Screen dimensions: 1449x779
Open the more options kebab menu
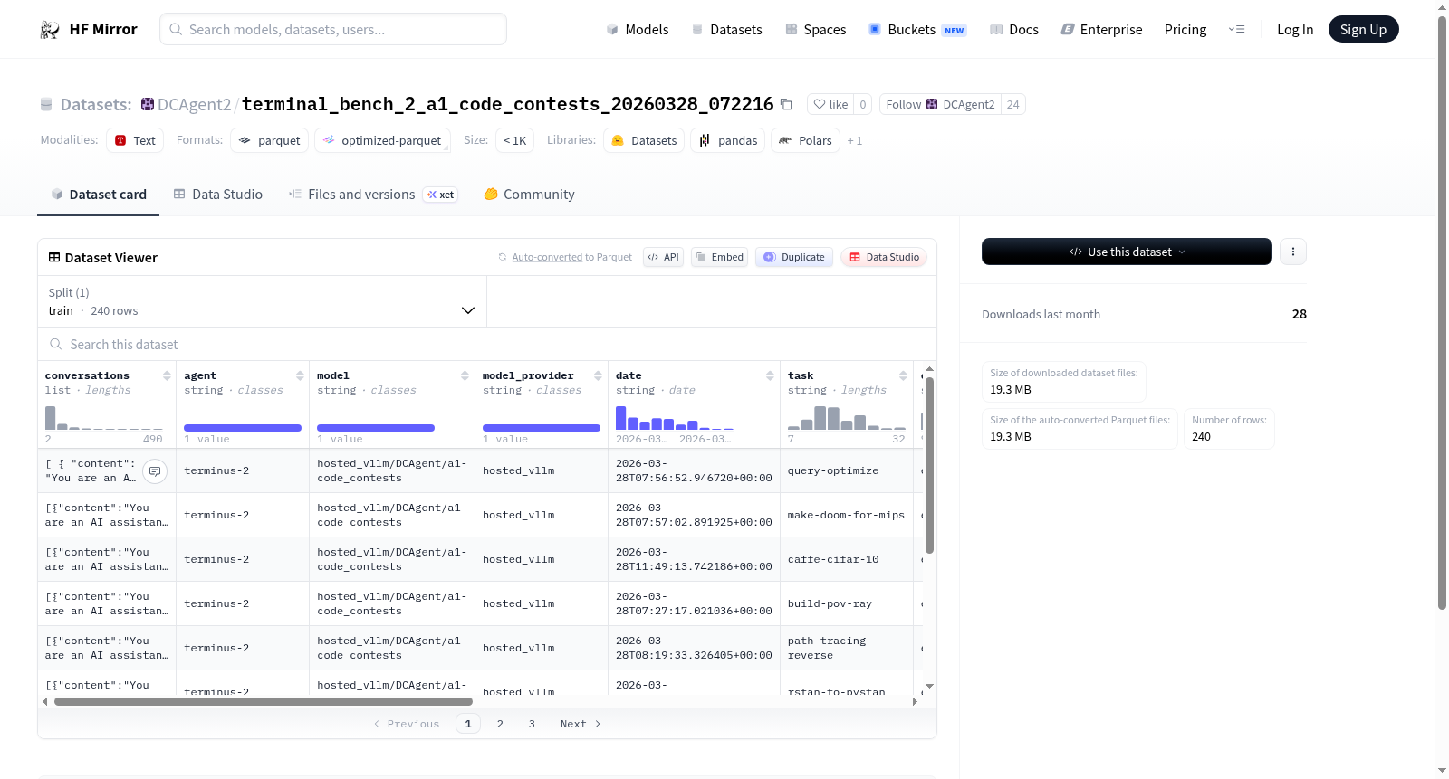[1293, 252]
